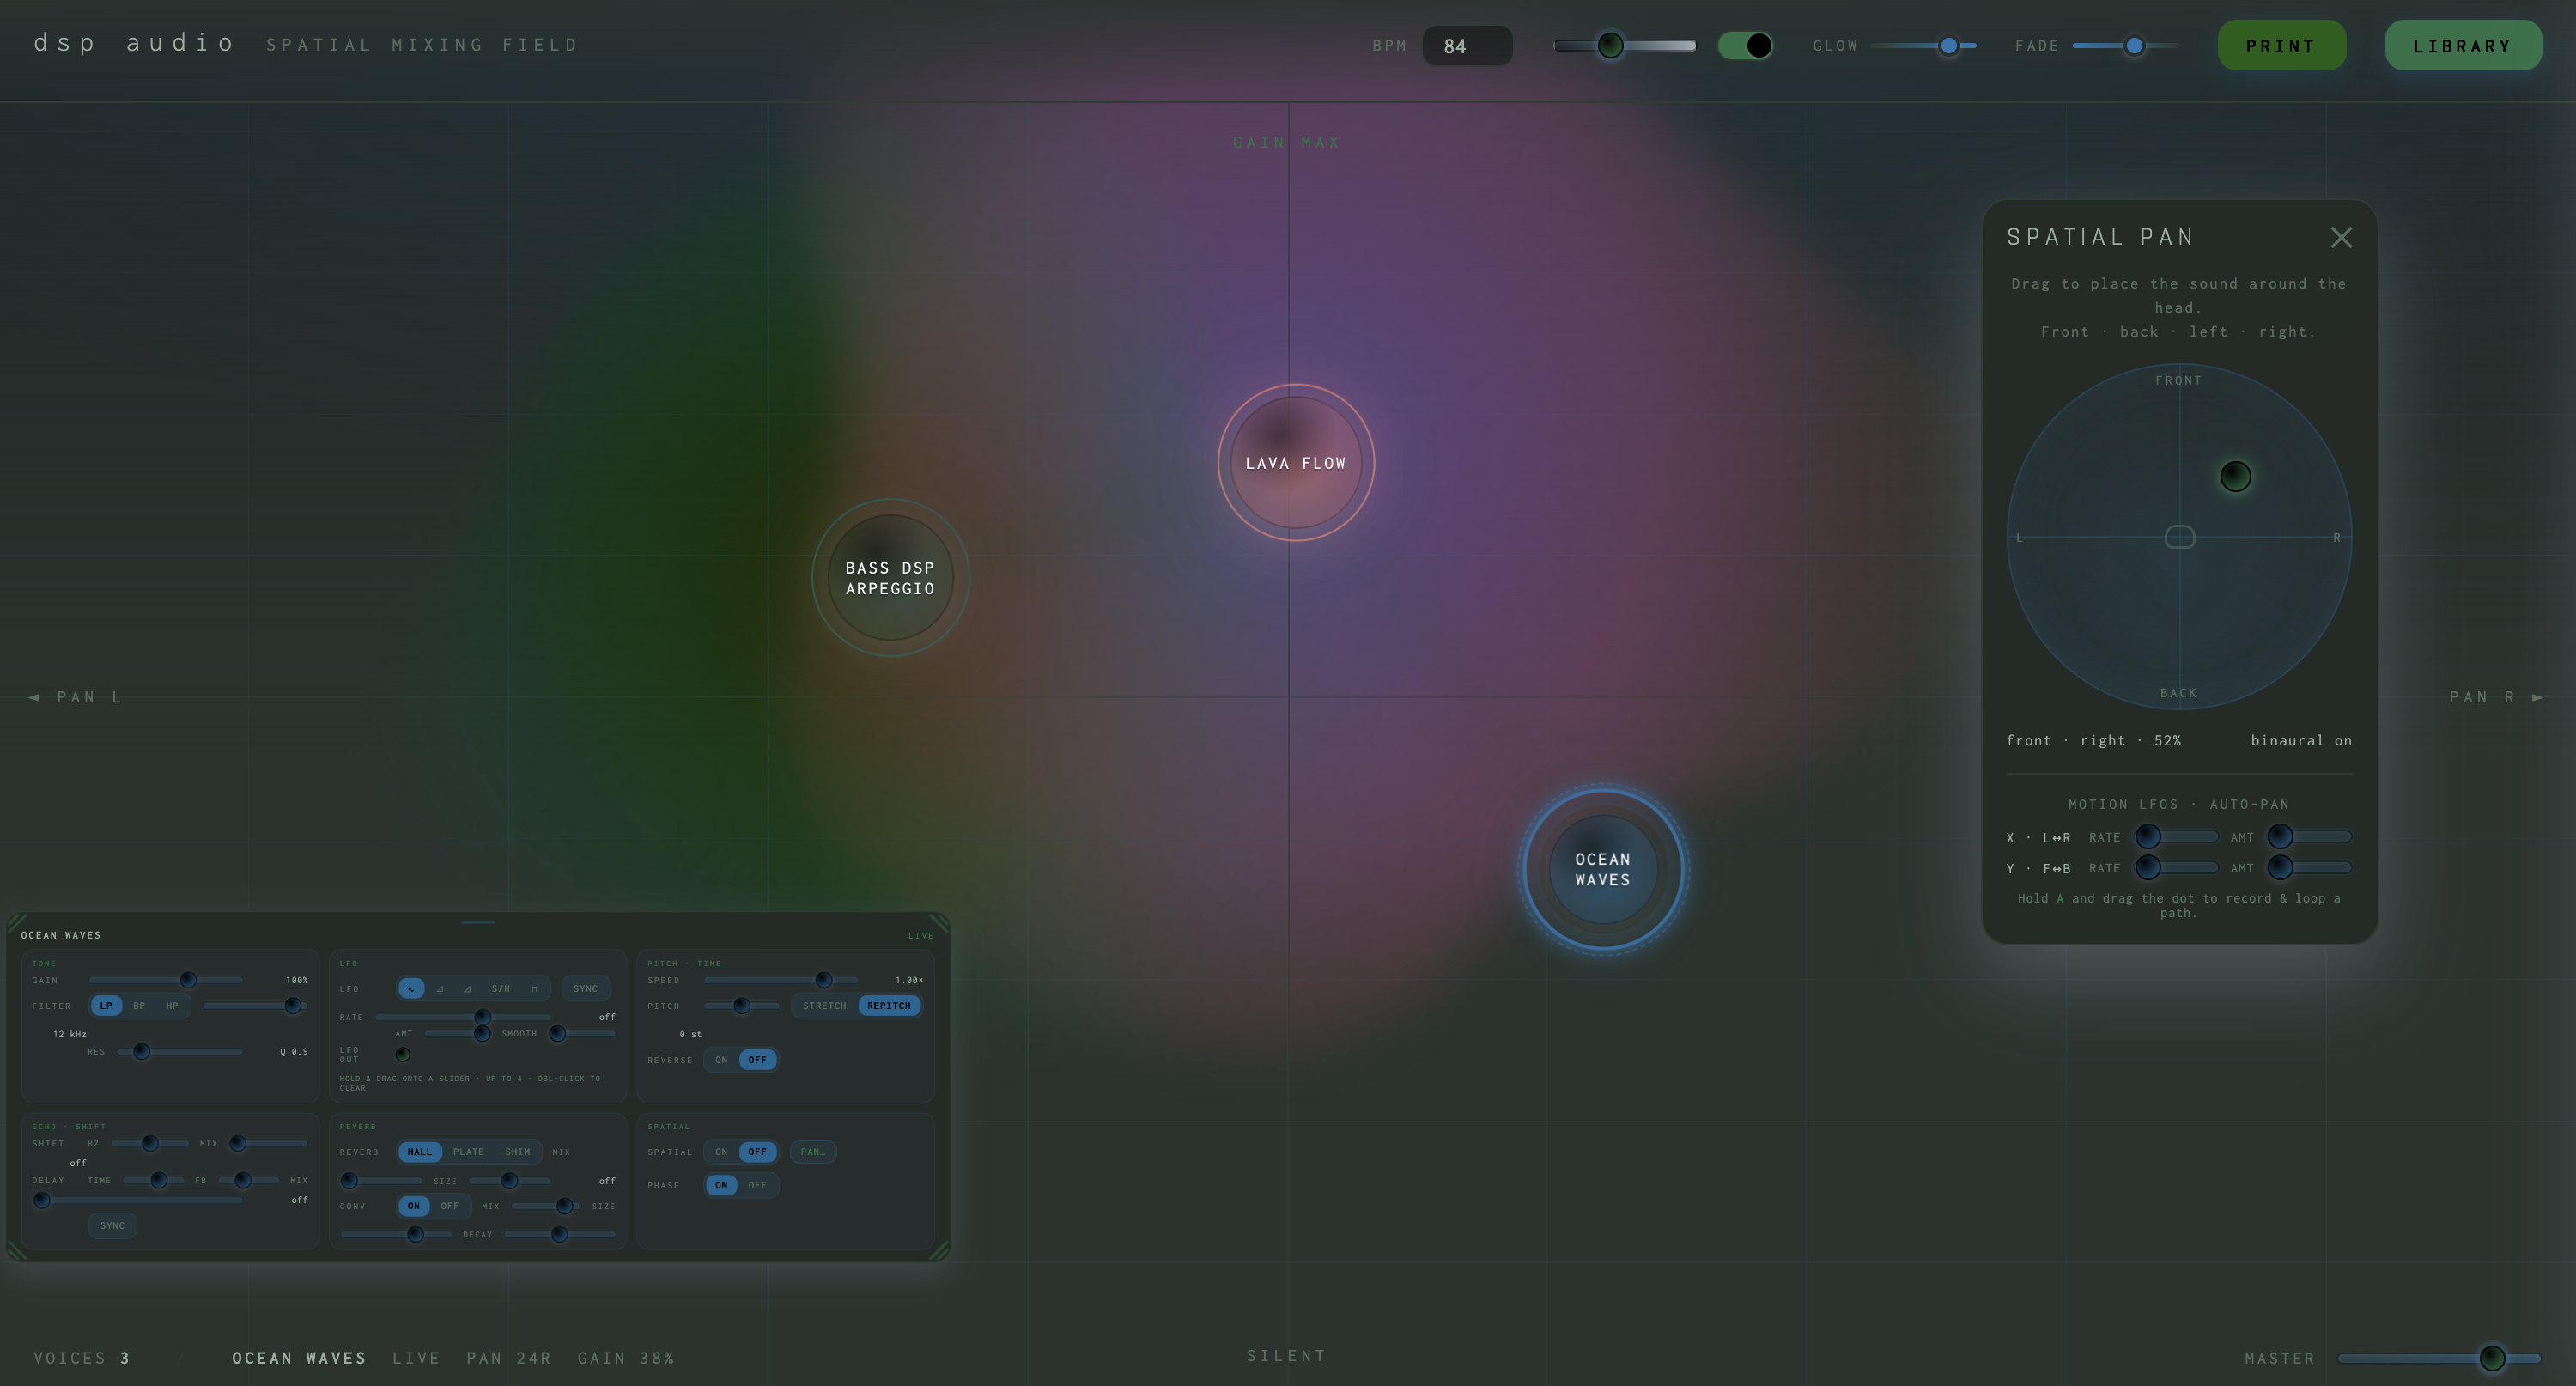Switch pitch mode to STRETCH
The image size is (2576, 1386).
(824, 1006)
